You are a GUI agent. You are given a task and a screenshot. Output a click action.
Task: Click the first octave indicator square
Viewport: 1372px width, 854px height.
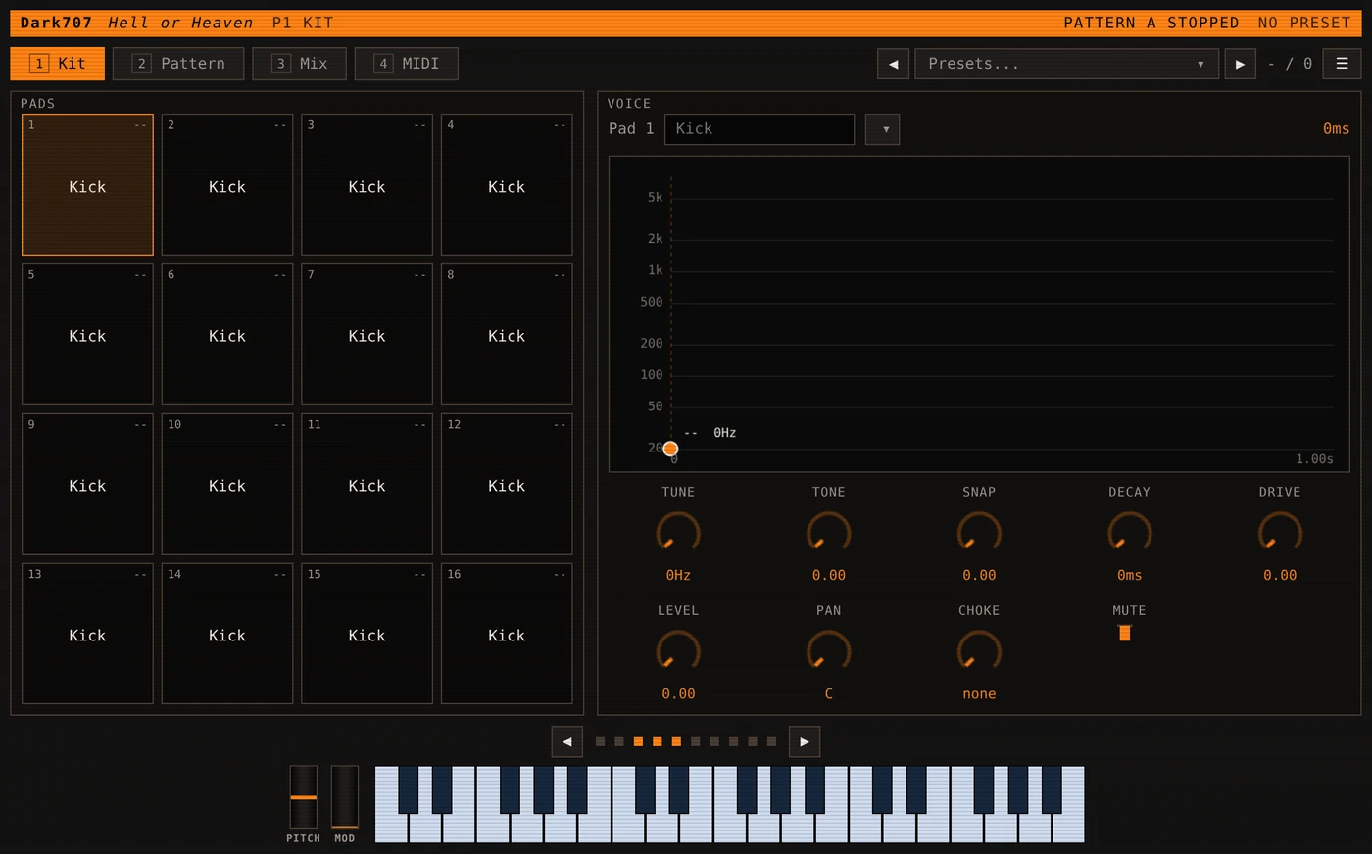tap(600, 742)
